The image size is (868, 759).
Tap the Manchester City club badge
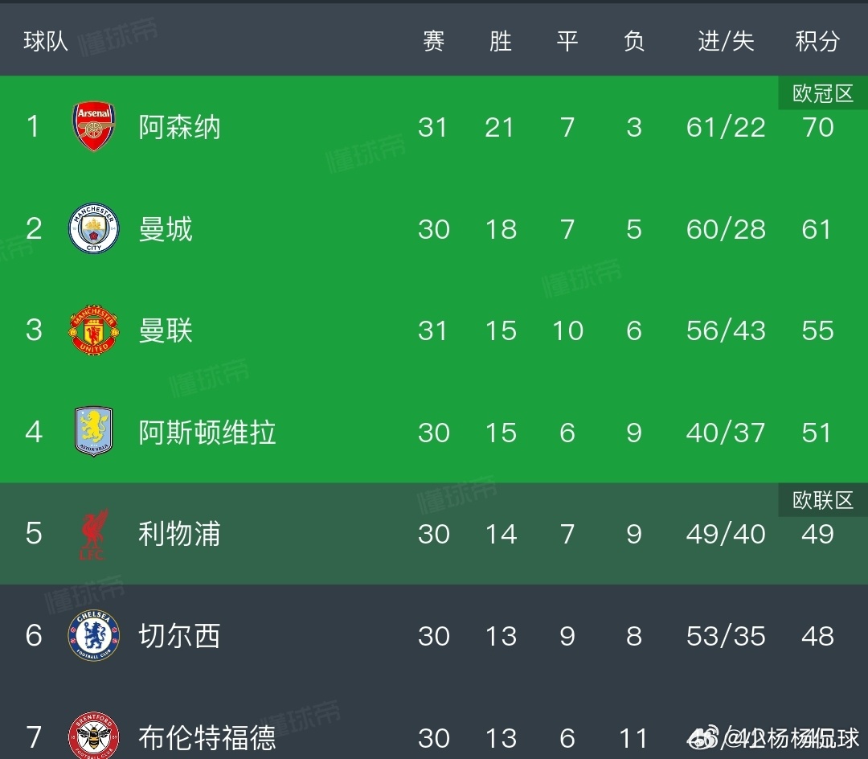(94, 229)
